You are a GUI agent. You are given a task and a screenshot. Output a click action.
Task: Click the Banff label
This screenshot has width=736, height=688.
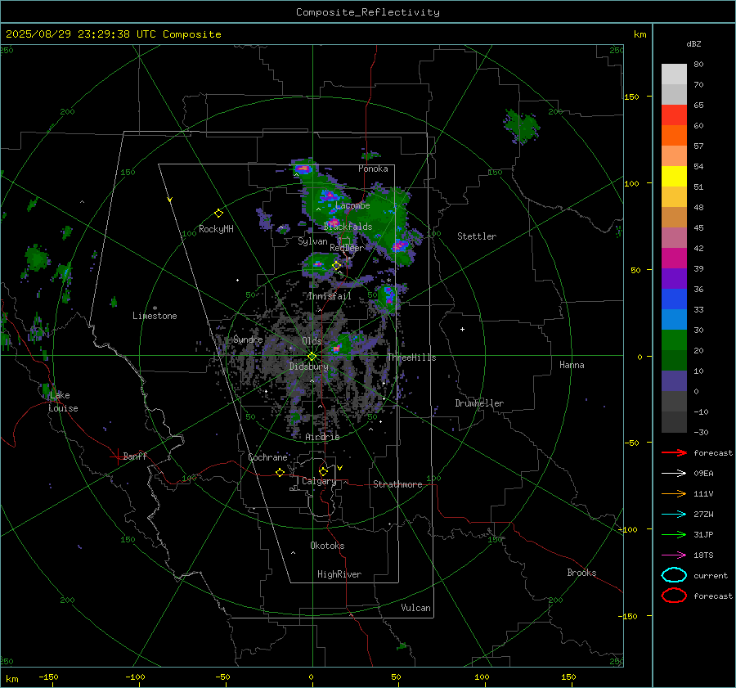[135, 456]
